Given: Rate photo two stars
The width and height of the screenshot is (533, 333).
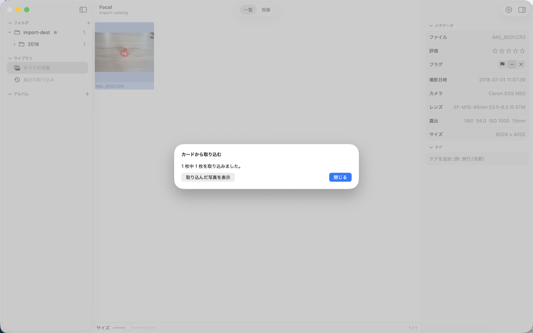Looking at the screenshot, I should [502, 51].
